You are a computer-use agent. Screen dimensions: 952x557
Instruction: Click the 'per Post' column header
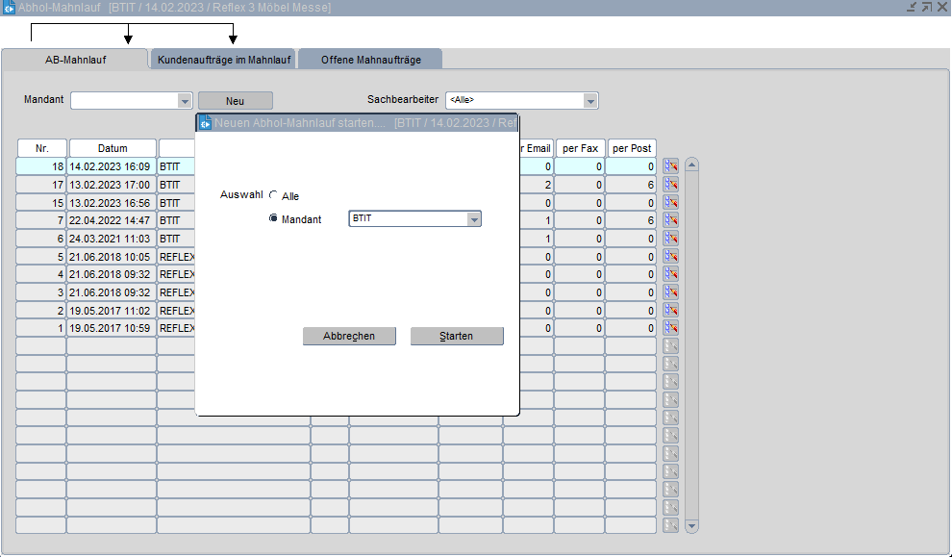coord(632,148)
